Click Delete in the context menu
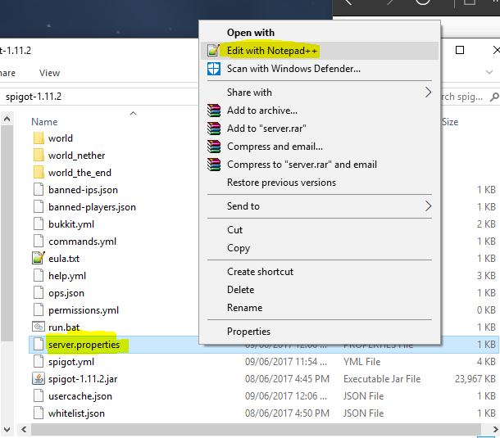Image resolution: width=500 pixels, height=438 pixels. 320,290
